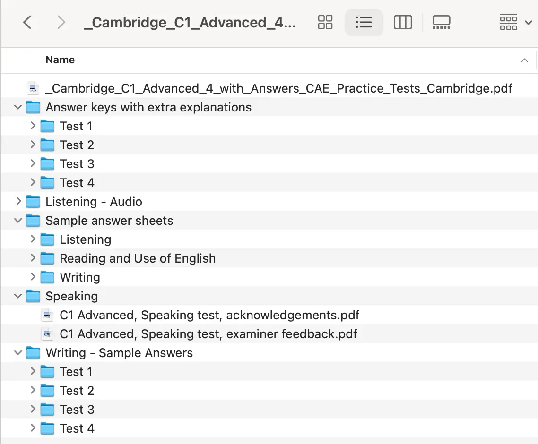Select Speaking test examiner feedback PDF icon
The image size is (538, 444).
point(47,333)
